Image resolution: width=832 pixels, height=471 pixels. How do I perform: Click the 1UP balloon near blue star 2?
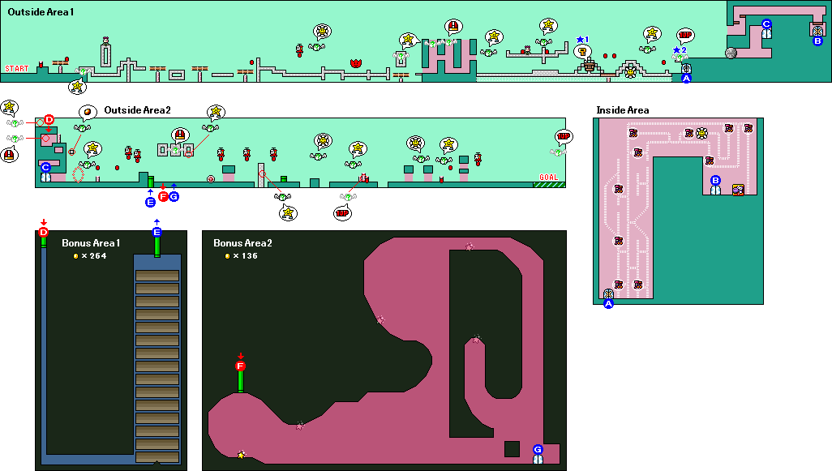pos(684,36)
